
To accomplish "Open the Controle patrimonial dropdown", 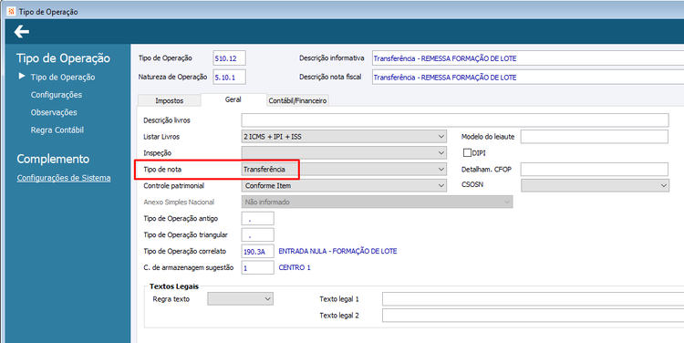I will [x=344, y=185].
